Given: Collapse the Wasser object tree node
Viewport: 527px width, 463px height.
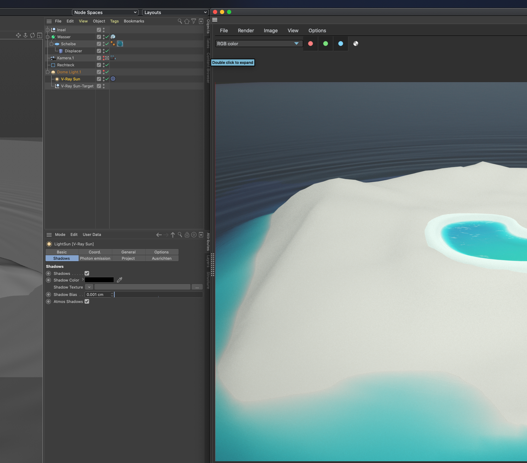Looking at the screenshot, I should (x=48, y=37).
